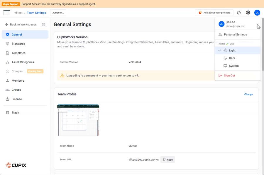The image size is (264, 175).
Task: Open the License page
Action: (25, 99)
